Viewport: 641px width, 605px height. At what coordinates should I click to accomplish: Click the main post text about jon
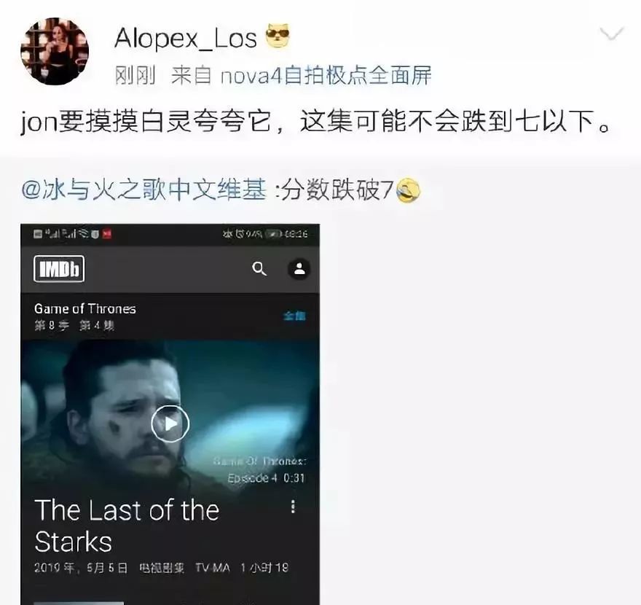(x=315, y=121)
